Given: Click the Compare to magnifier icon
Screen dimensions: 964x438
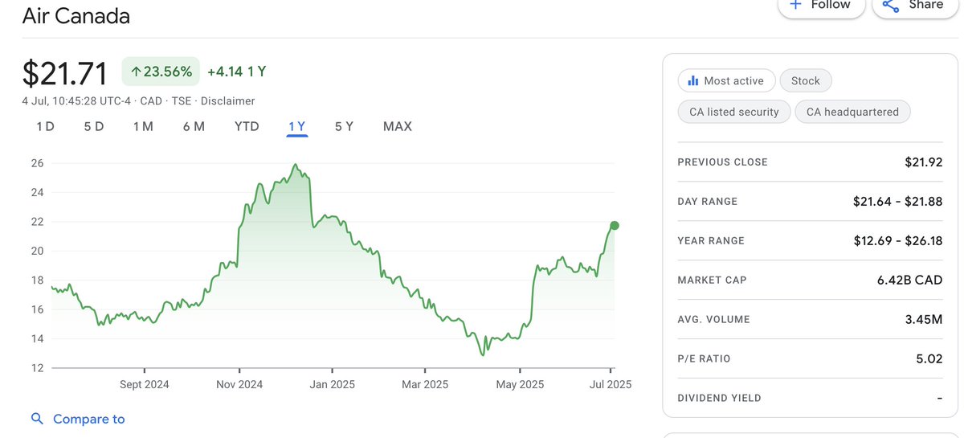Looking at the screenshot, I should pyautogui.click(x=37, y=419).
